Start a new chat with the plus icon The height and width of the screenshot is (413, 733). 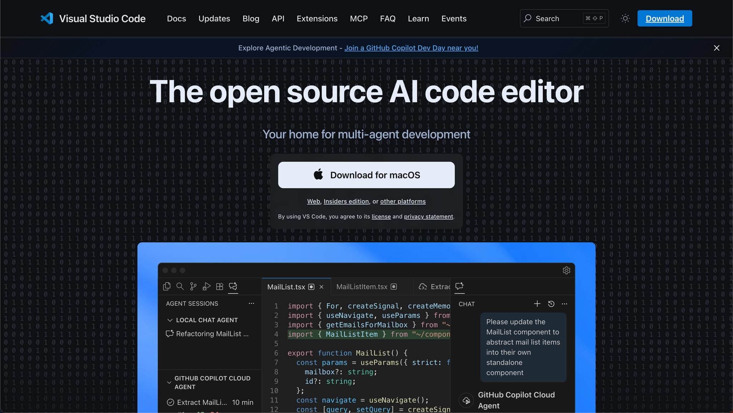537,304
